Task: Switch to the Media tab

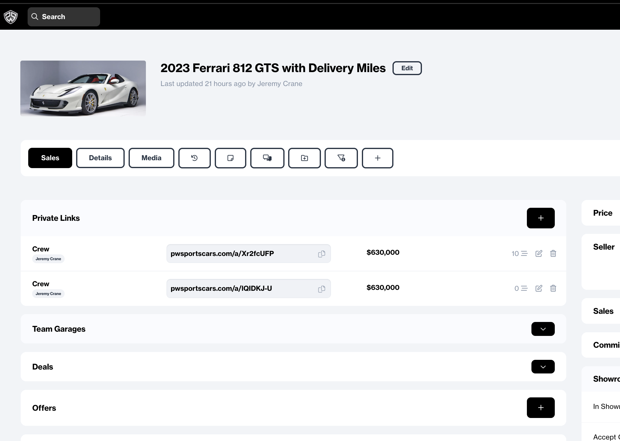Action: pos(151,158)
